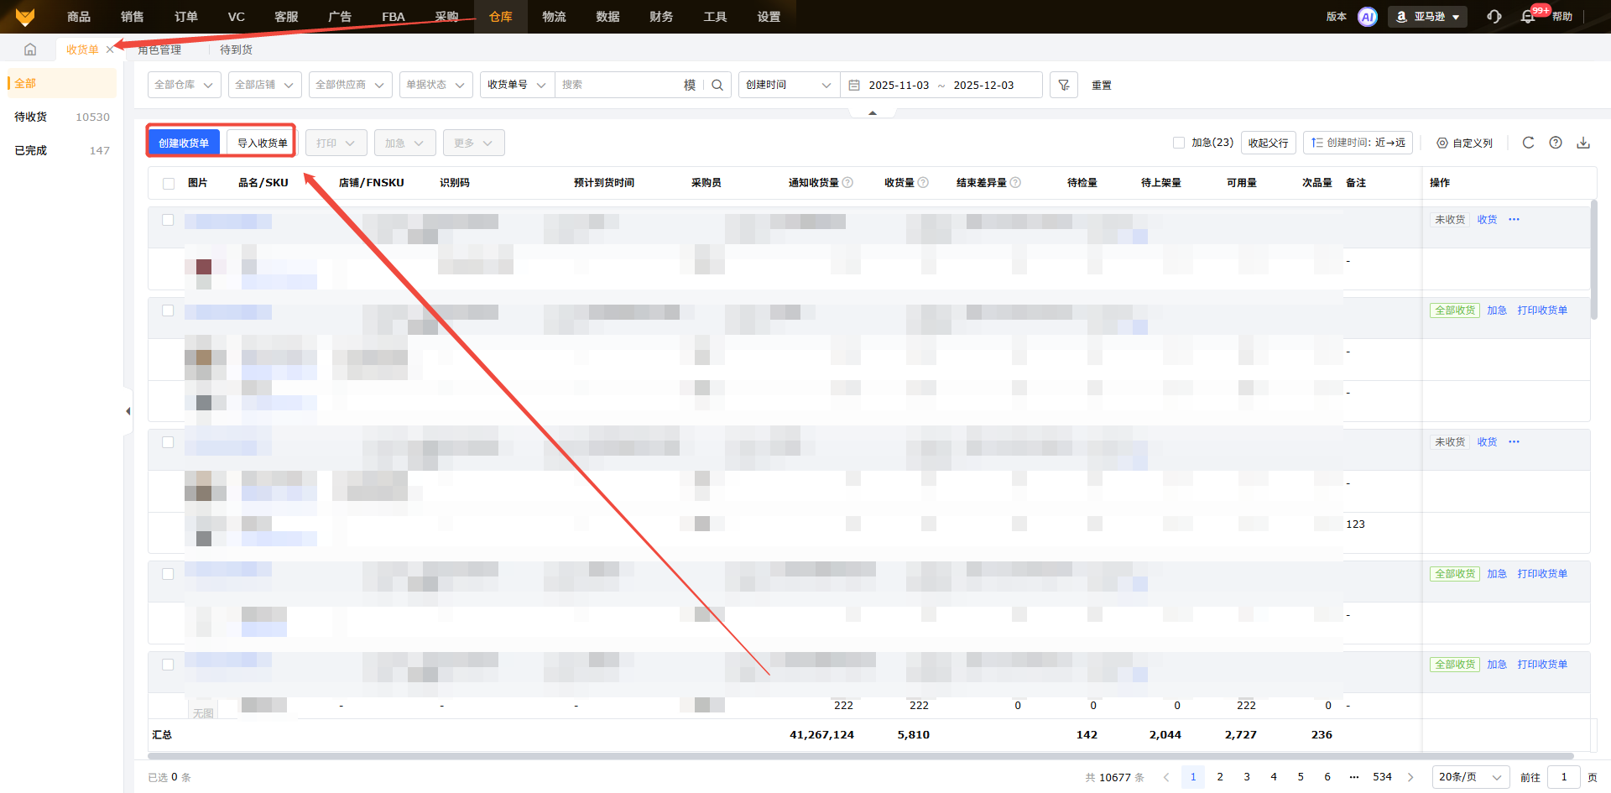Open more actions dots for third order
The image size is (1611, 793).
click(x=1514, y=442)
